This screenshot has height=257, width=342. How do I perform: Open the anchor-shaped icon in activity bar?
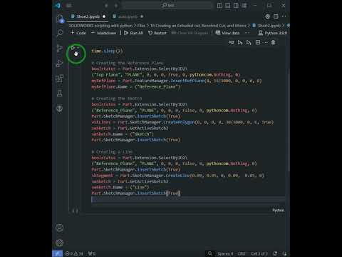tap(60, 109)
